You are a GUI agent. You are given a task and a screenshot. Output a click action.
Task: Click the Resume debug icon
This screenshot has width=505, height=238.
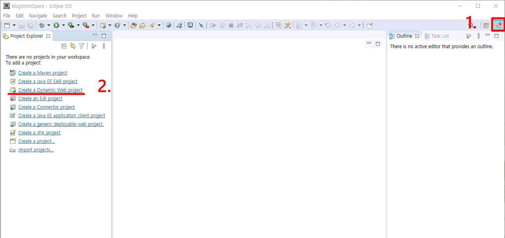coord(213,25)
